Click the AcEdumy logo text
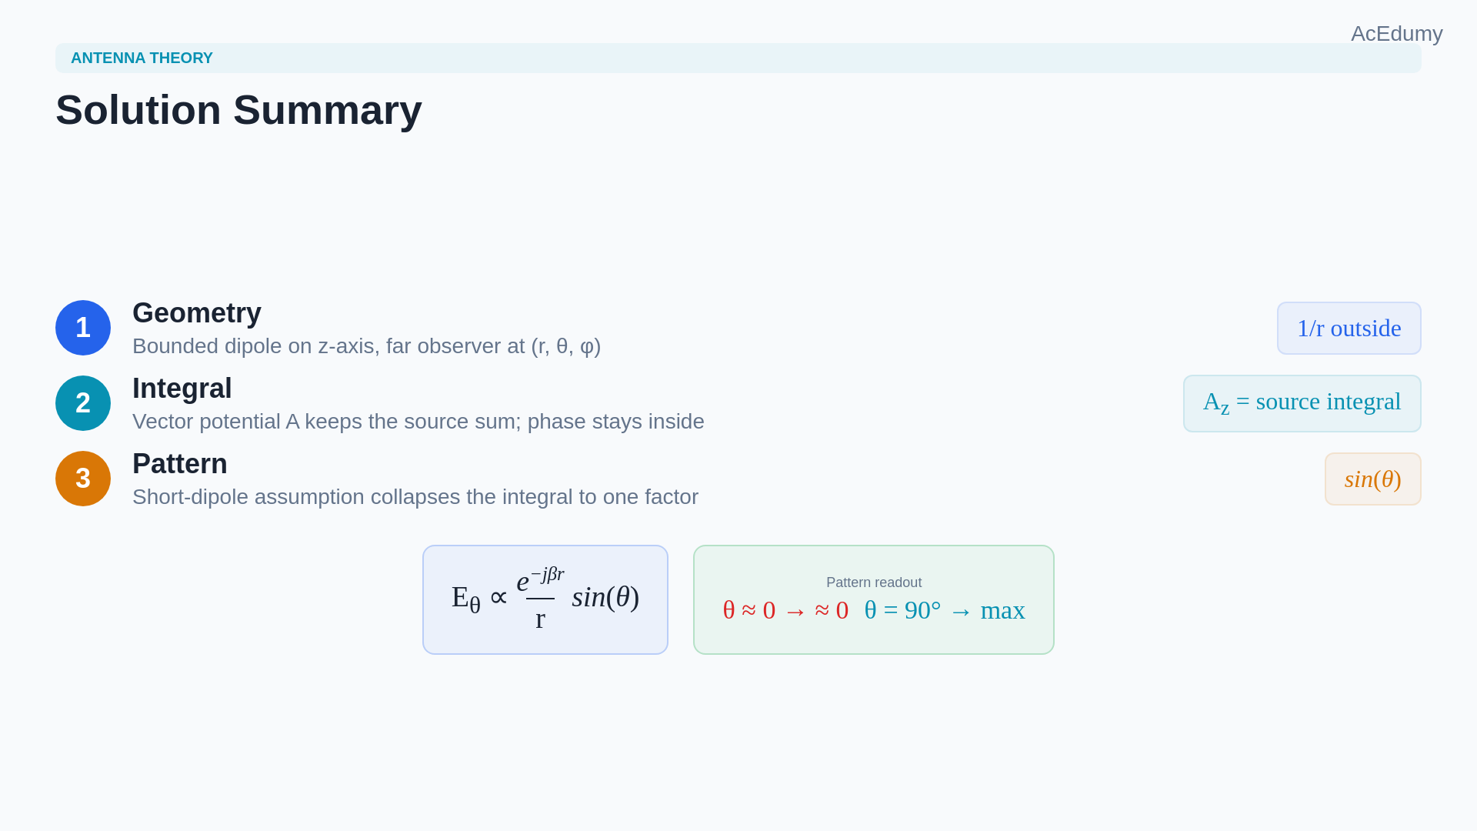Viewport: 1477px width, 831px height. tap(1396, 34)
